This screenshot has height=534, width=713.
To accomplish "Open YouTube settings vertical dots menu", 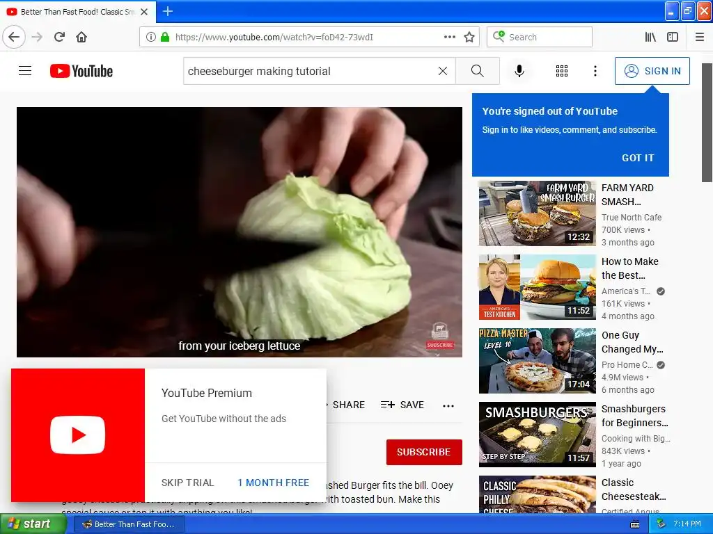I will (595, 71).
